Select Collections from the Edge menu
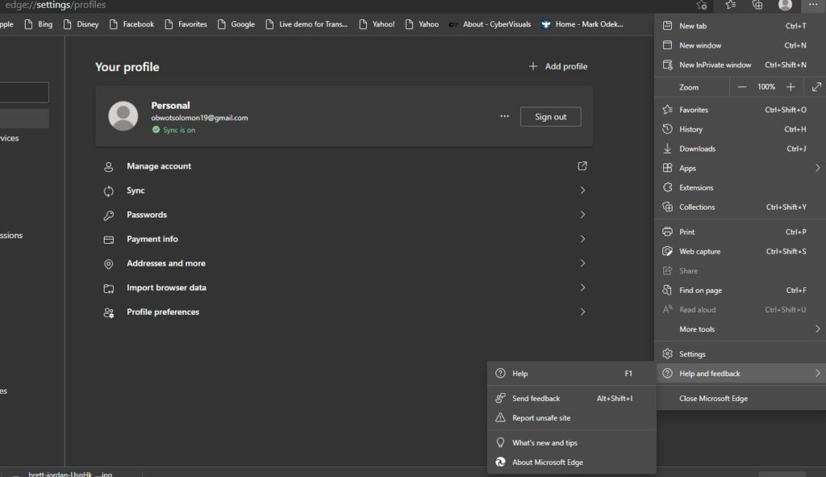The image size is (826, 477). click(740, 207)
